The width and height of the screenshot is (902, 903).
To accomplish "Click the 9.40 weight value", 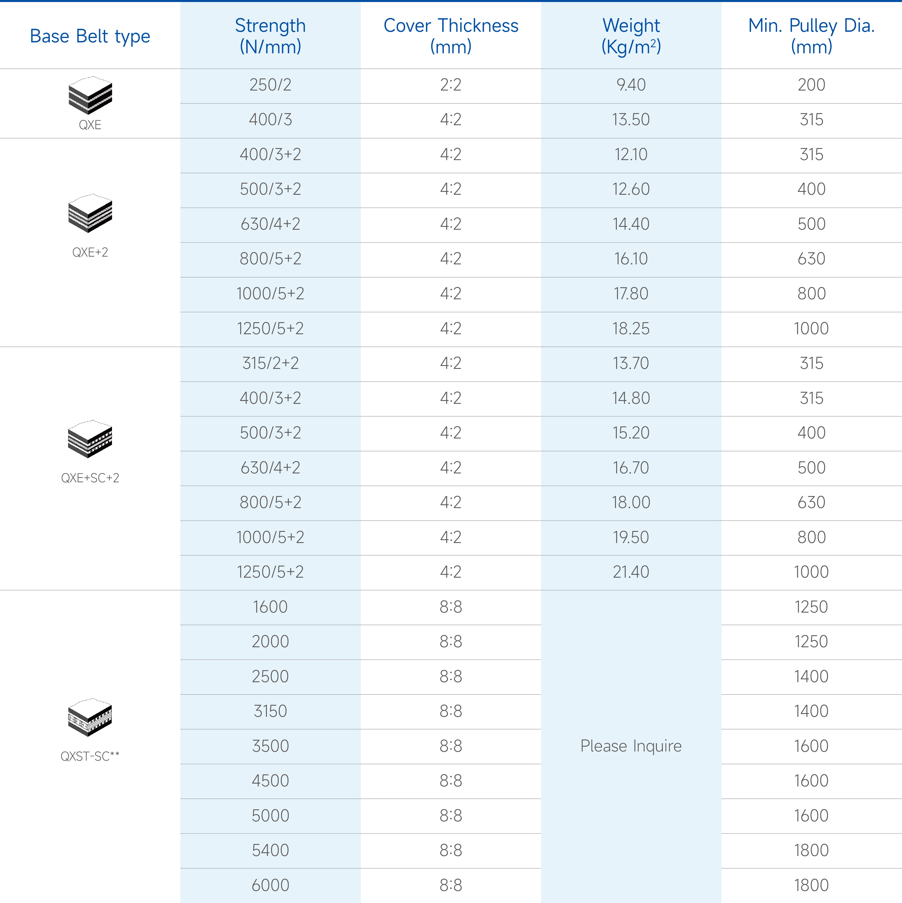I will click(631, 85).
